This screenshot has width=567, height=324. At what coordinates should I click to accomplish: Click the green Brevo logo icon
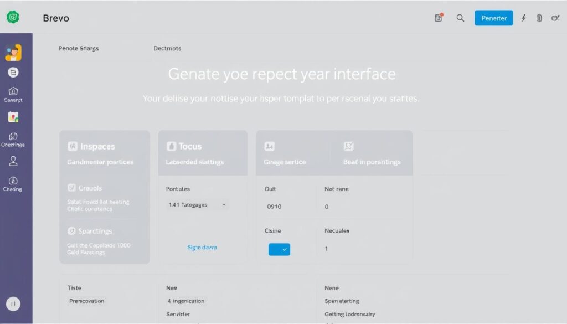tap(13, 17)
